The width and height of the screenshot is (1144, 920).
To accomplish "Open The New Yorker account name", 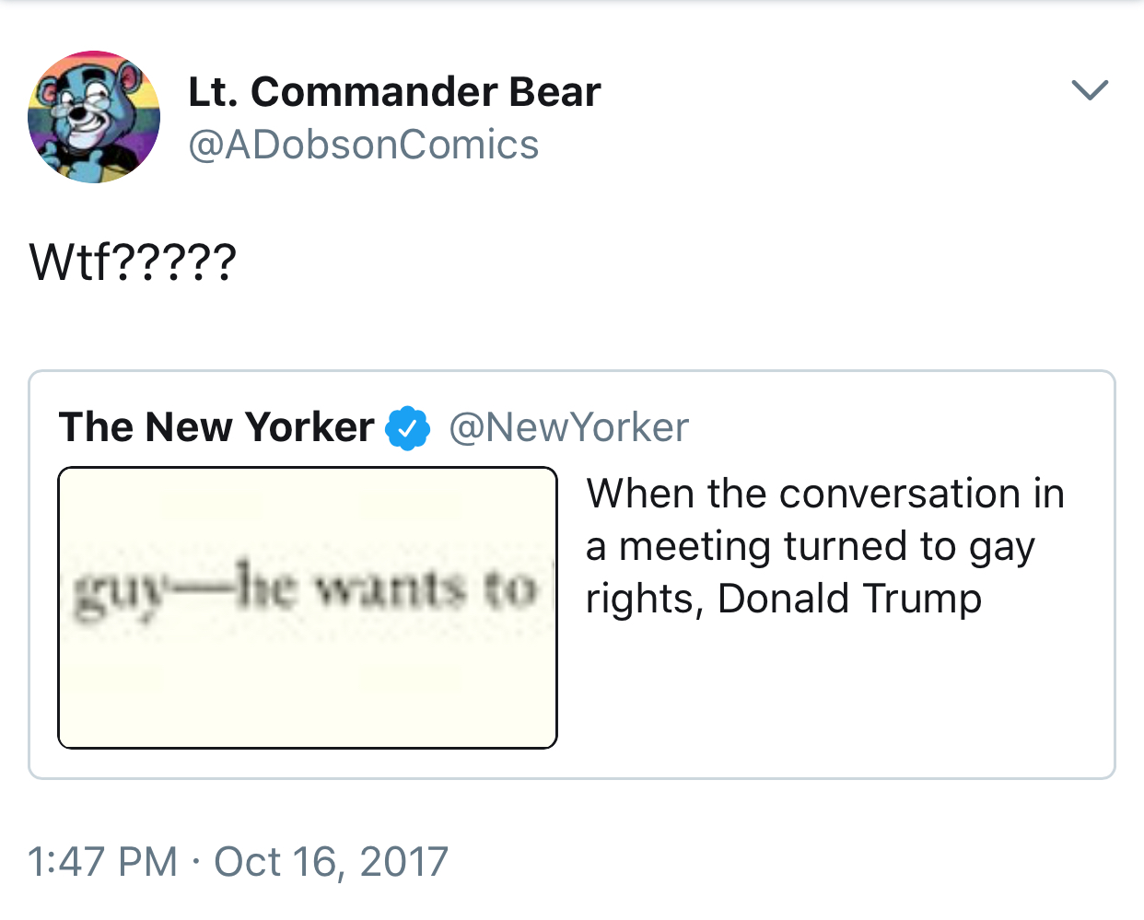I will pyautogui.click(x=216, y=427).
